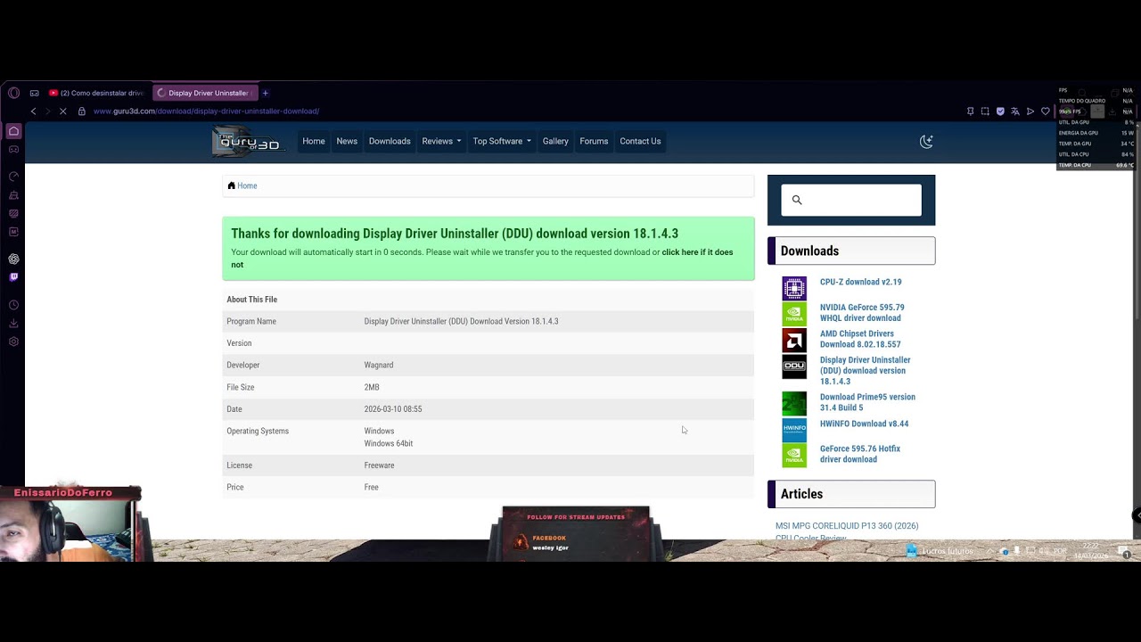
Task: Stop loading the page with X button
Action: pos(62,111)
